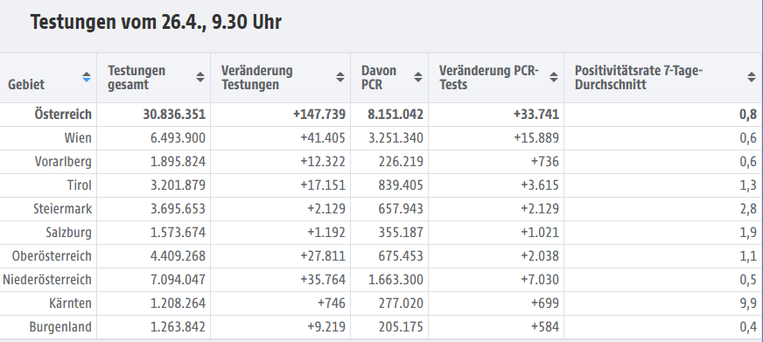Click sort arrows of Veränderung PCR-Tests
This screenshot has height=342, width=763.
(553, 77)
